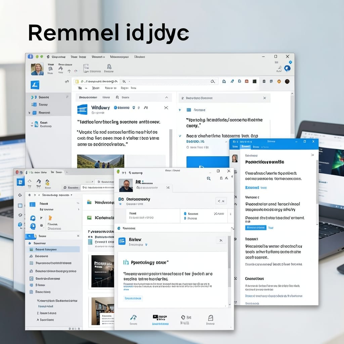Click the blue chat bubble icon in file browser
Viewport: 344px width, 344px height.
(x=33, y=218)
